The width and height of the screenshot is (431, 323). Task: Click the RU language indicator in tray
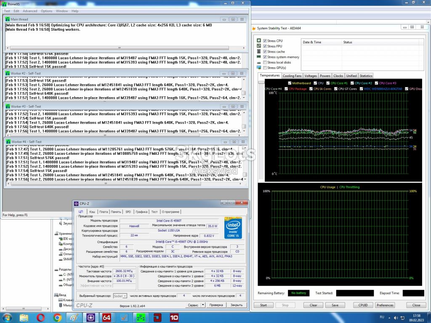point(382,317)
